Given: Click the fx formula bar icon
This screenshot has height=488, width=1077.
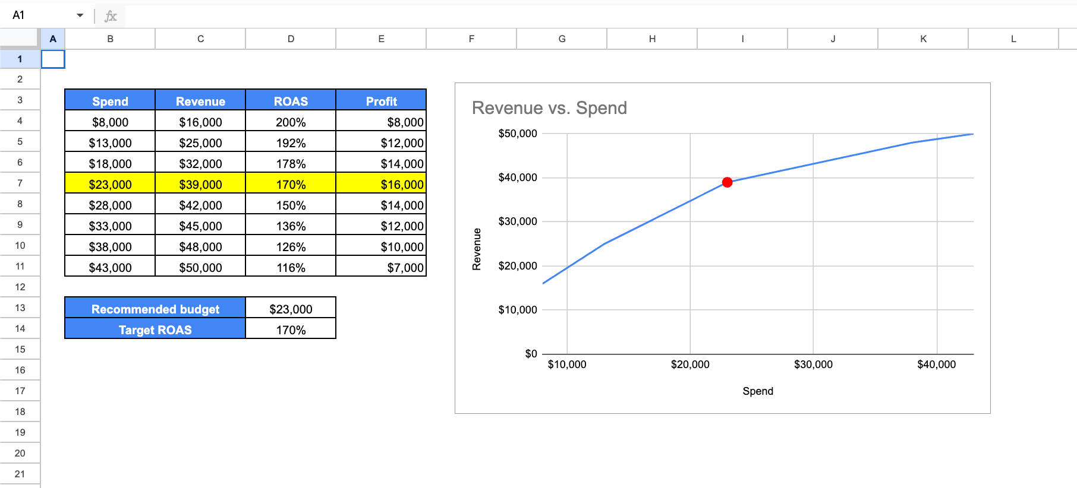Looking at the screenshot, I should point(111,16).
